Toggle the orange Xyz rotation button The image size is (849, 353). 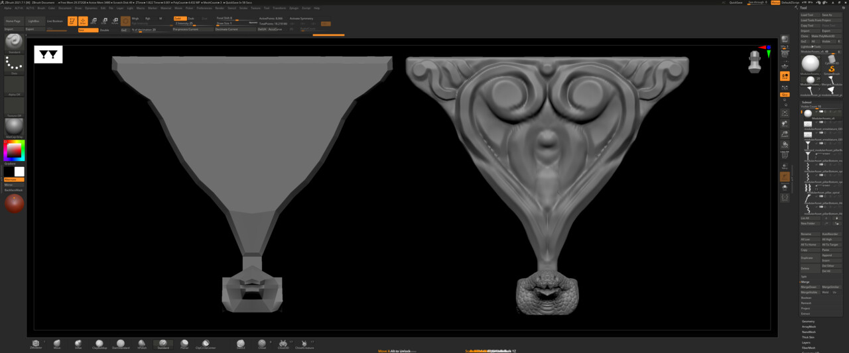(785, 95)
